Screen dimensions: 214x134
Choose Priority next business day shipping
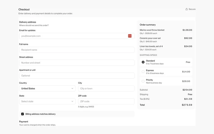(x=166, y=81)
